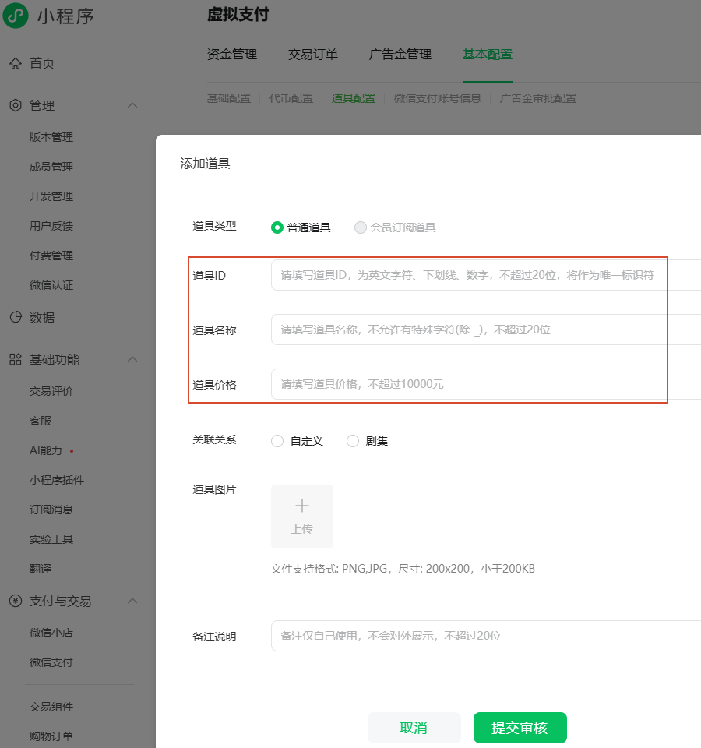Click the hexagon icon beside 管理
701x748 pixels.
coord(16,105)
